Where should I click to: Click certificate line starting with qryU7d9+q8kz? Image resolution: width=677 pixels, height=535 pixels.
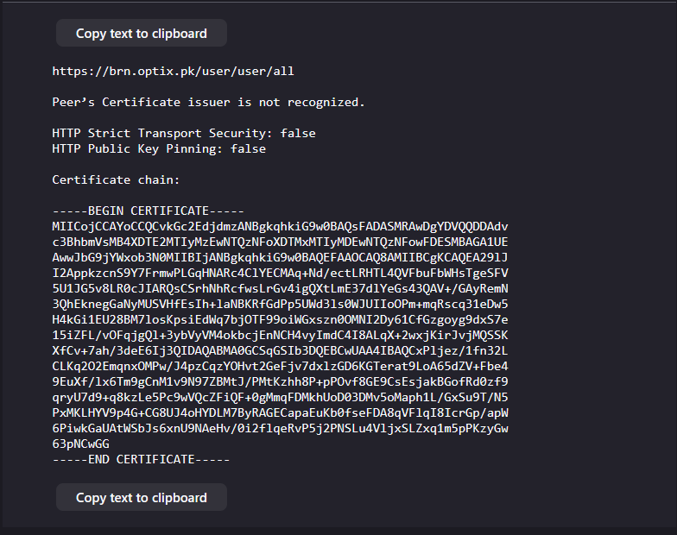tap(280, 397)
